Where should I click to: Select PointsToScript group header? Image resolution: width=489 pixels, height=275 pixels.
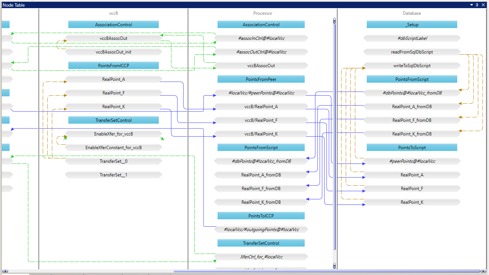pos(412,147)
